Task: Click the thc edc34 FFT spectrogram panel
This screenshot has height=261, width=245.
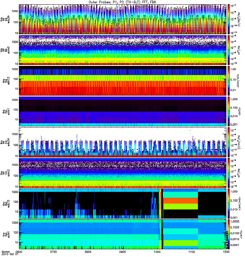Action: click(x=122, y=142)
